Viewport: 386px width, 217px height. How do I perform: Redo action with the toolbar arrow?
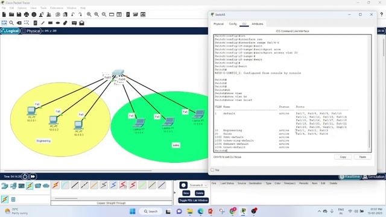pyautogui.click(x=80, y=14)
